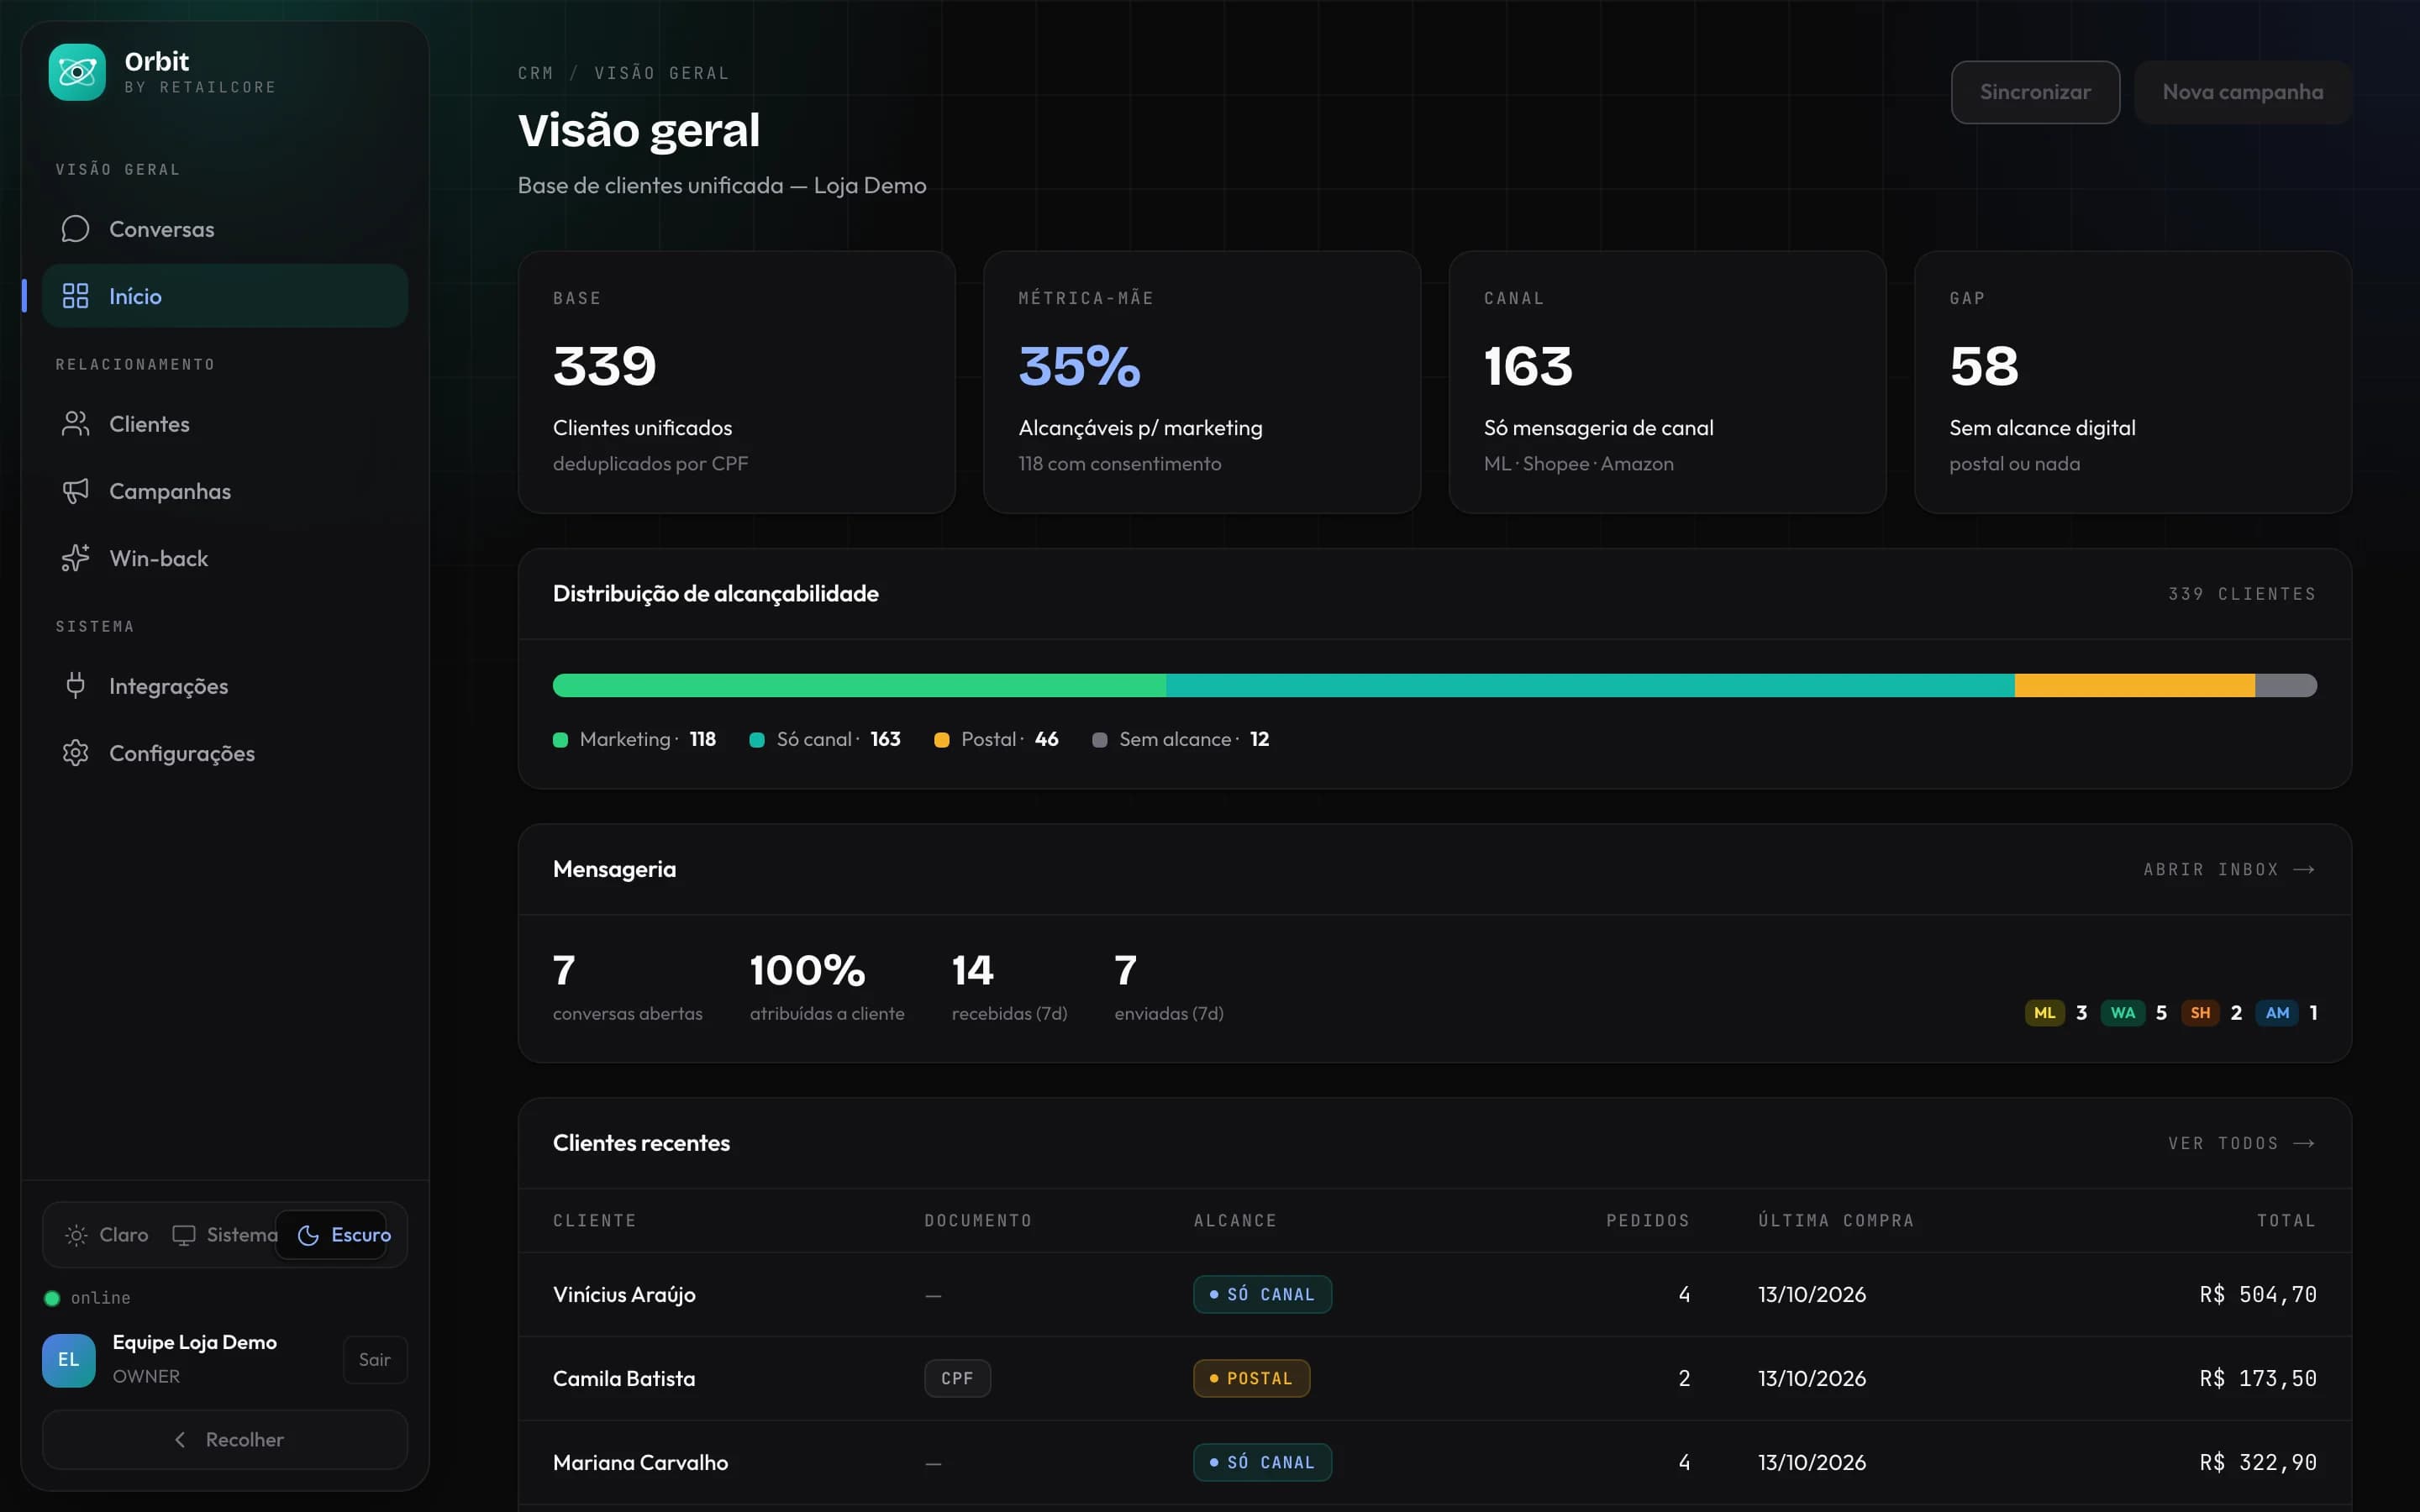Open Campanhas menu label
The image size is (2420, 1512).
click(170, 491)
